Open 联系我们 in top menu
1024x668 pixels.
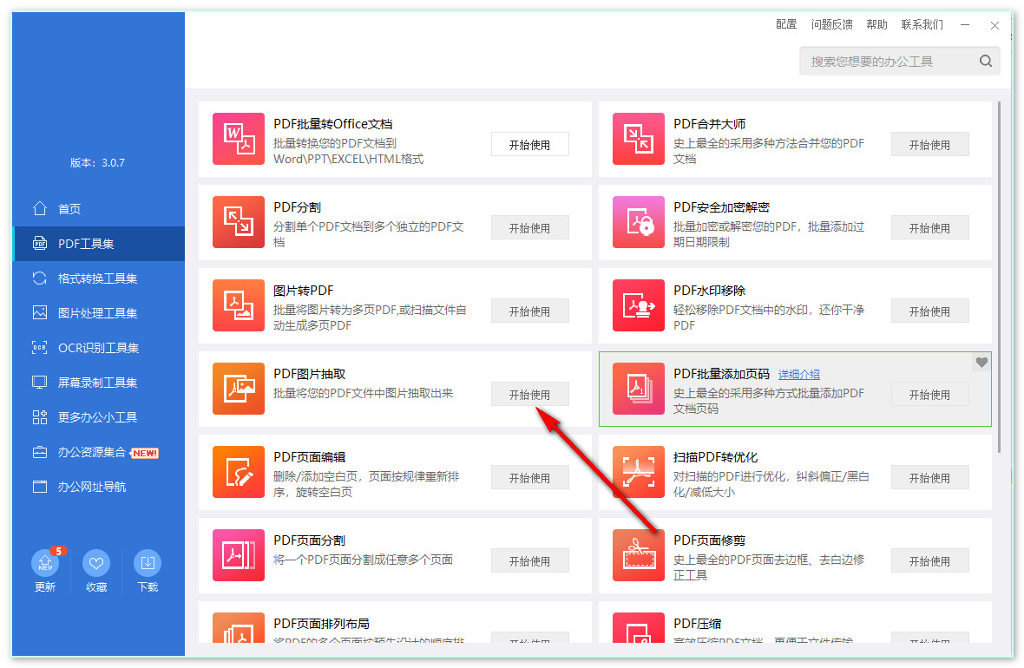[x=922, y=24]
